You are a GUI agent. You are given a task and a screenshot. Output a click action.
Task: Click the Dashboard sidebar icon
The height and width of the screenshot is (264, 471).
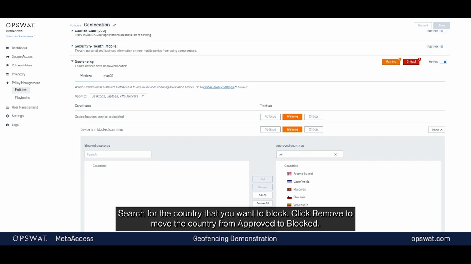click(7, 48)
